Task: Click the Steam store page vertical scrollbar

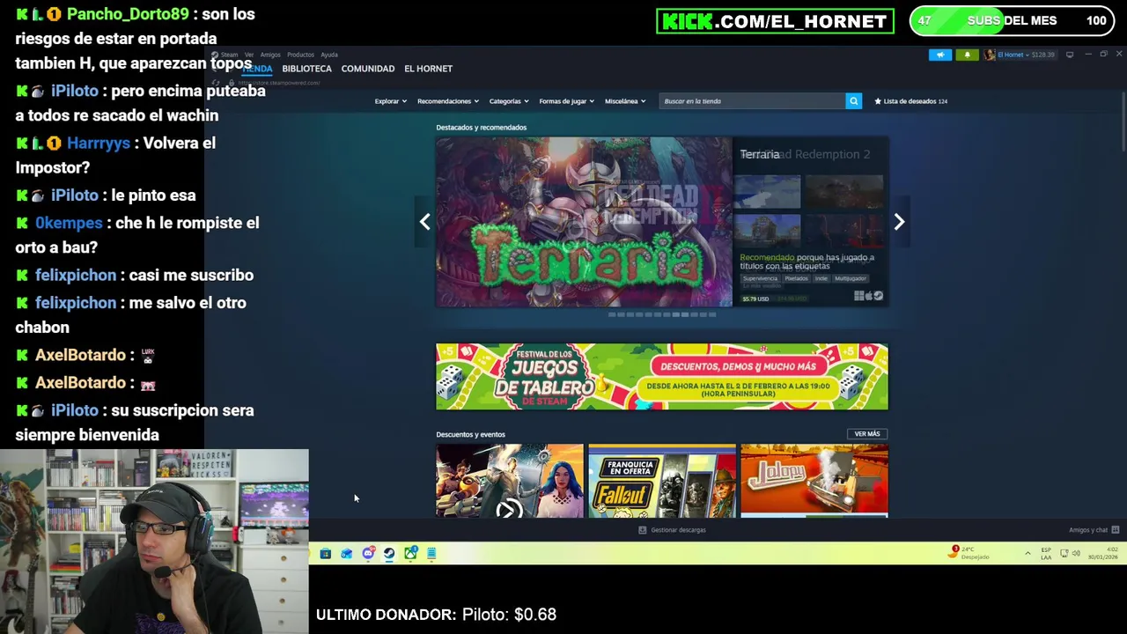Action: pos(1123,123)
